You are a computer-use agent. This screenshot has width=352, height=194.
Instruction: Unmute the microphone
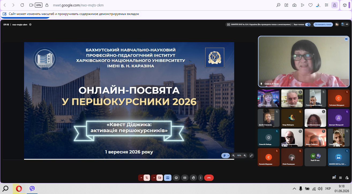147,177
